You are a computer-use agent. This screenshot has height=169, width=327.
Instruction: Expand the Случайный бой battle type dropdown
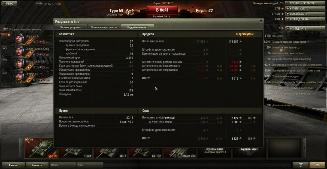point(162,16)
